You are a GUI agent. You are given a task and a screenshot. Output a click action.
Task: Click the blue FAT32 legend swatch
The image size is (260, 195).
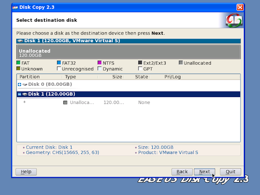pos(59,63)
